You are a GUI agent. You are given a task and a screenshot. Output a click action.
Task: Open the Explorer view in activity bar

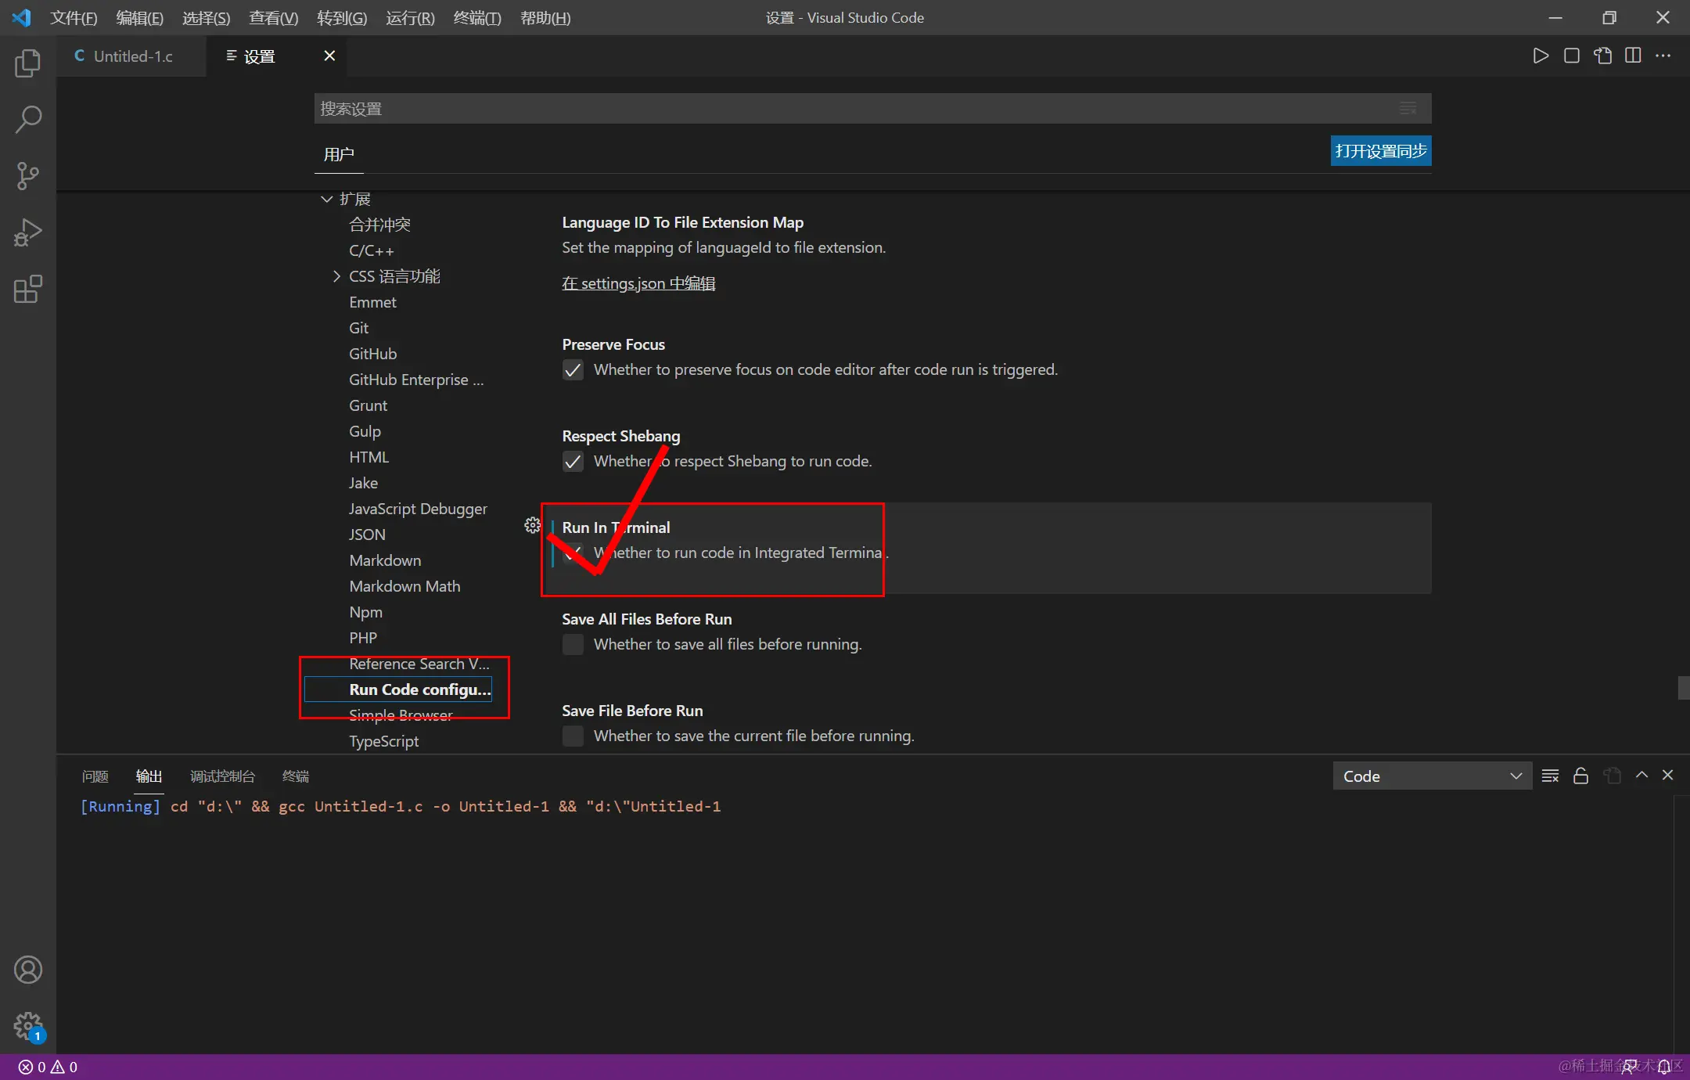click(x=27, y=63)
